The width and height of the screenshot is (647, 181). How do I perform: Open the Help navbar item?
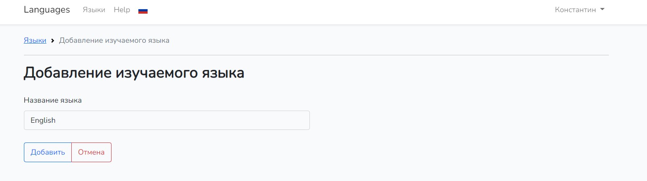[x=122, y=10]
